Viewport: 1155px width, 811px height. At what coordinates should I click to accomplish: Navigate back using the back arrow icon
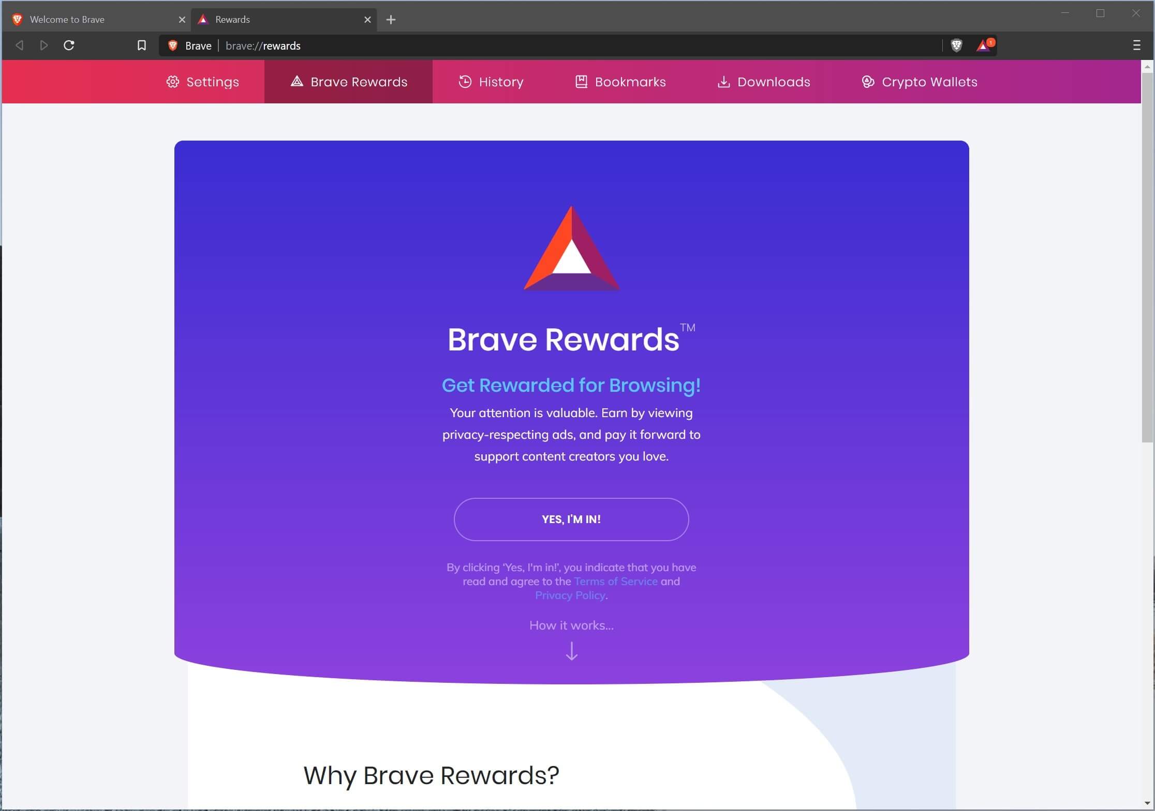pos(19,45)
